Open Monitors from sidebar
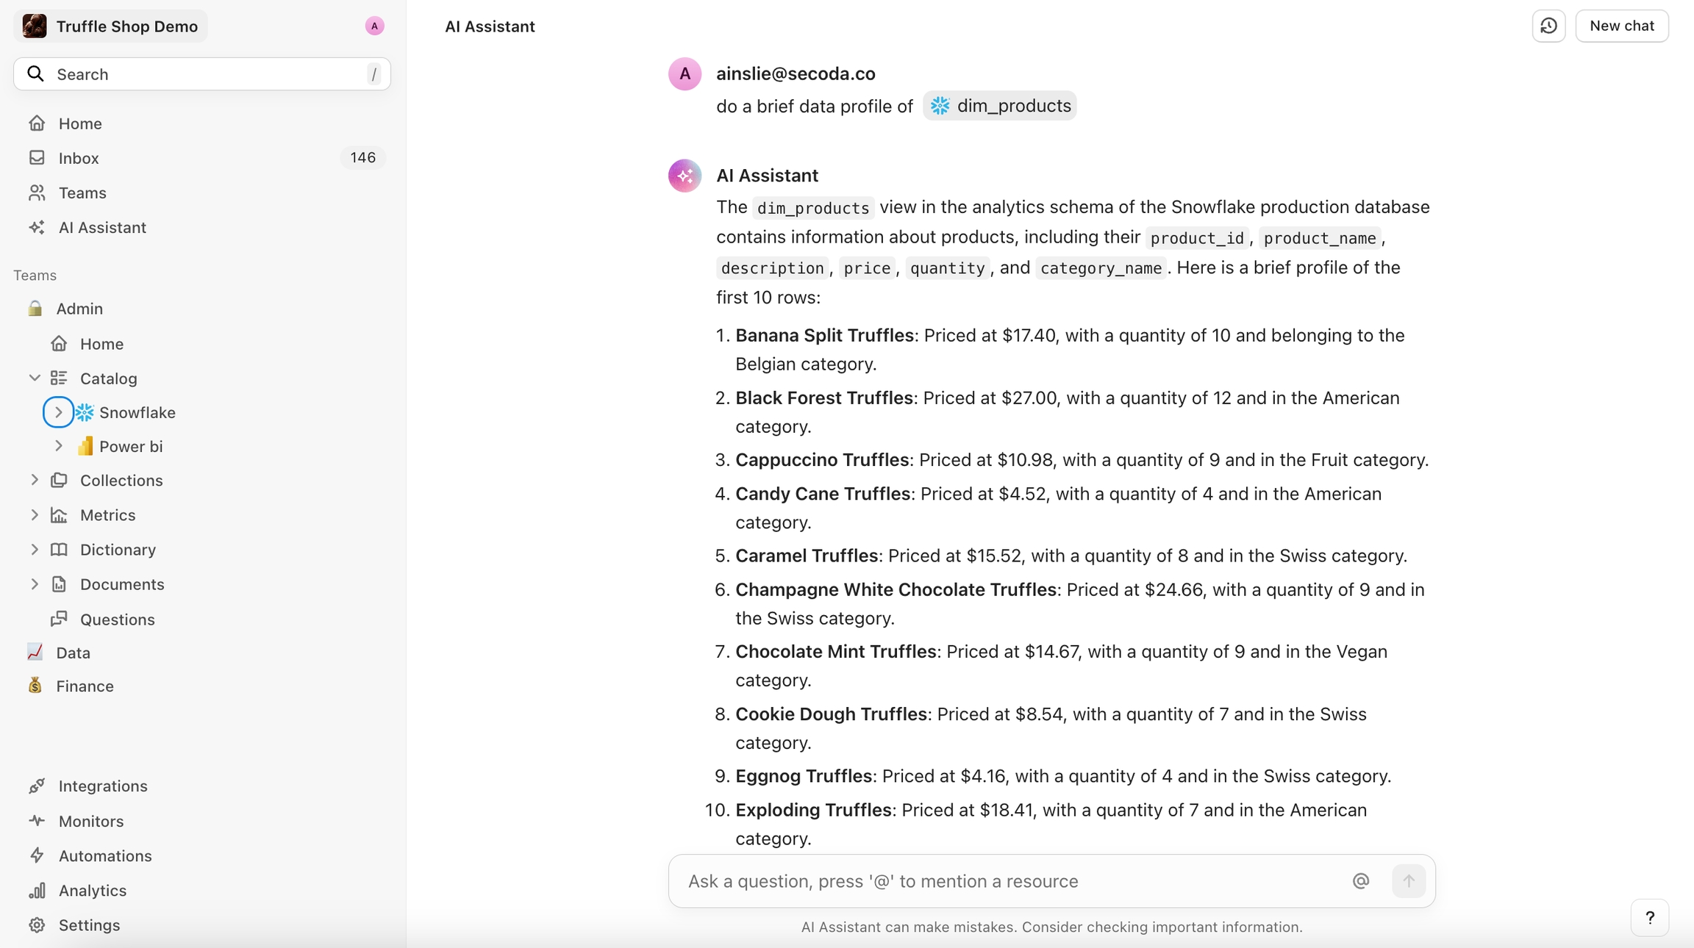The width and height of the screenshot is (1694, 948). [x=90, y=821]
